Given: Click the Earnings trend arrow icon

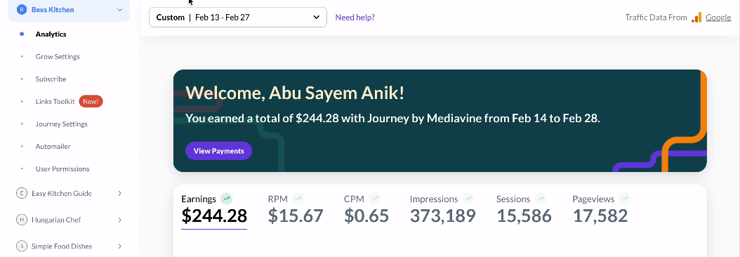Looking at the screenshot, I should [227, 199].
